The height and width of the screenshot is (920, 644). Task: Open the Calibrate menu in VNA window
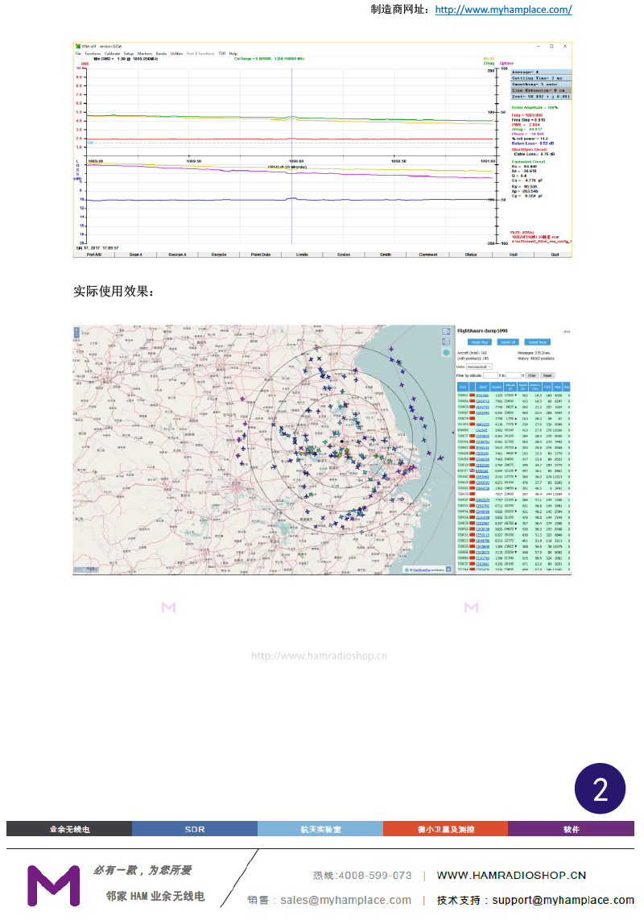pyautogui.click(x=112, y=53)
